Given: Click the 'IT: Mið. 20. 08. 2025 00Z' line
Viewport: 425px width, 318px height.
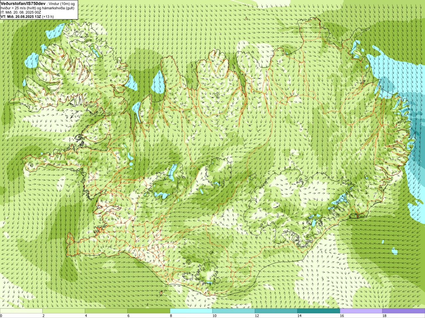Looking at the screenshot, I should (x=21, y=12).
